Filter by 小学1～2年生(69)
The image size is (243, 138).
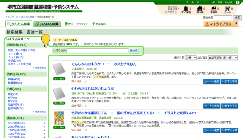coord(19,64)
